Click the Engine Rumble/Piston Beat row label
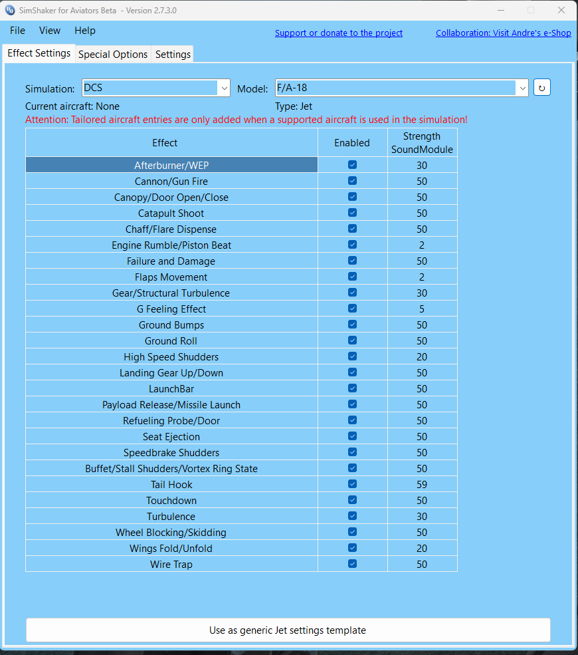578x655 pixels. point(171,245)
